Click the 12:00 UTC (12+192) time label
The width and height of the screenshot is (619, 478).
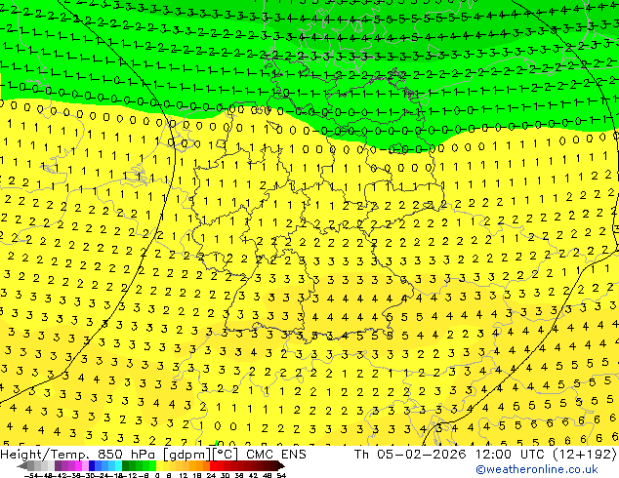[x=546, y=455]
